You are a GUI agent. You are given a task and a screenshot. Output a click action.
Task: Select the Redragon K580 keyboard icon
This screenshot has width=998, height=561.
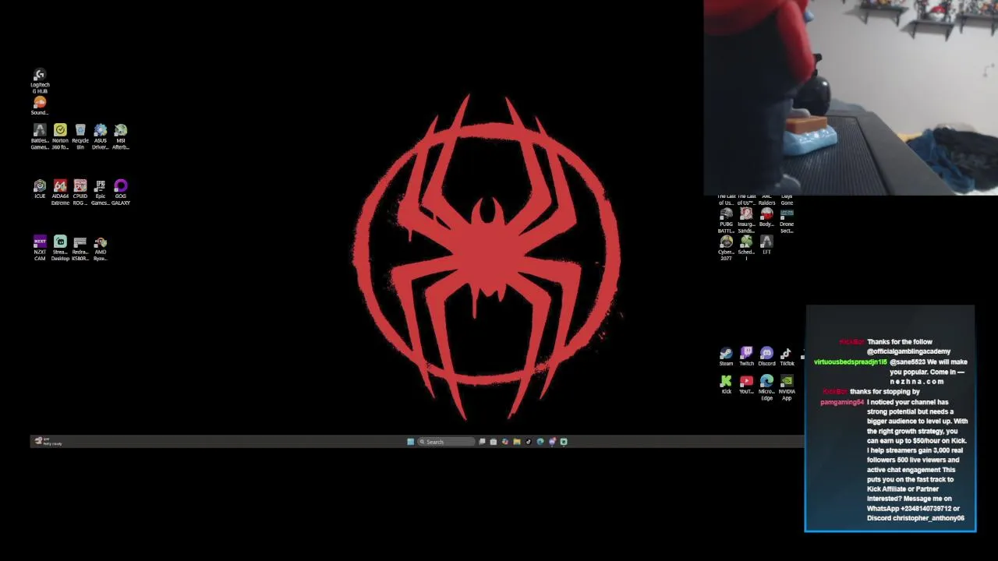[x=80, y=249]
